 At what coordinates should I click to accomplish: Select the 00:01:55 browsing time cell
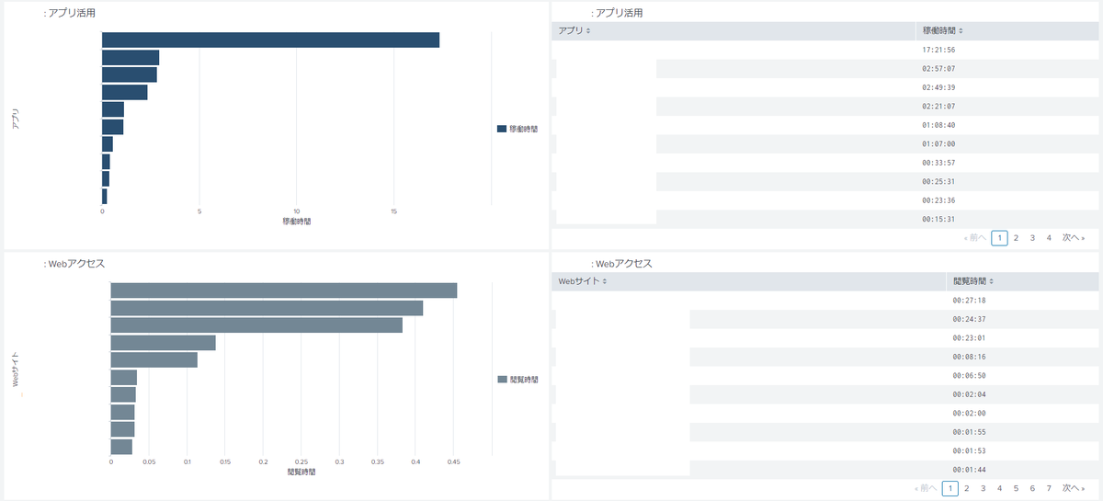tap(970, 432)
